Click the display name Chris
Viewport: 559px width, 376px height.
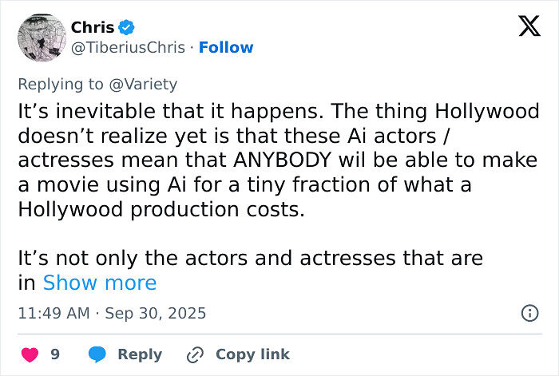click(92, 27)
